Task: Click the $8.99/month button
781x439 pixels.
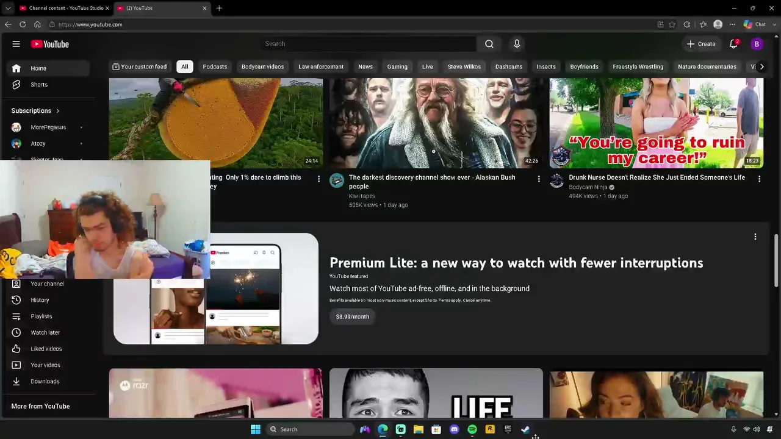Action: pos(353,316)
